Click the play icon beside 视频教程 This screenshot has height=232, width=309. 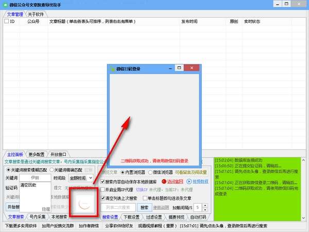[x=189, y=182]
